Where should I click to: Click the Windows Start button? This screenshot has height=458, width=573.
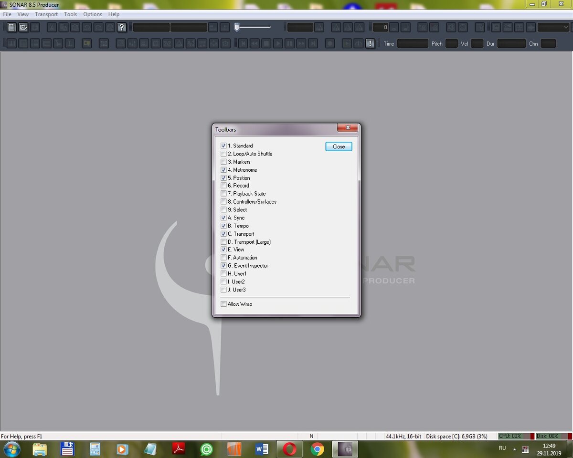click(11, 449)
